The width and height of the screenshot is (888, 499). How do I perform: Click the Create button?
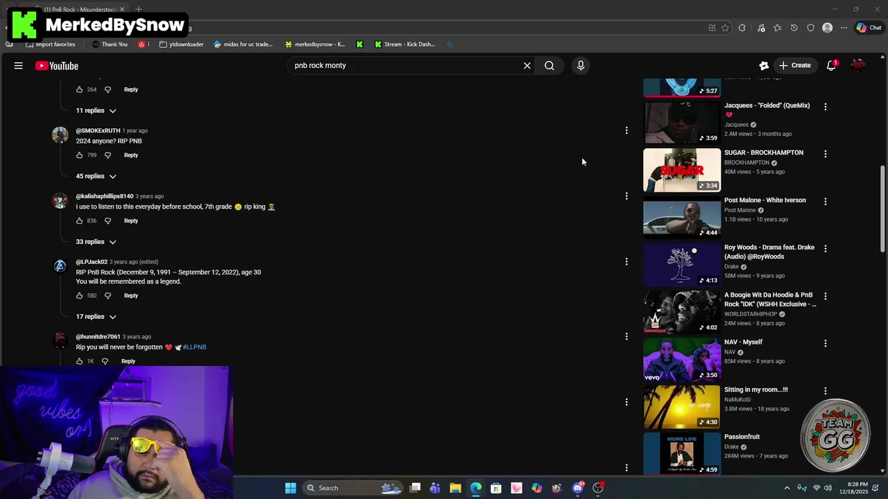[794, 66]
